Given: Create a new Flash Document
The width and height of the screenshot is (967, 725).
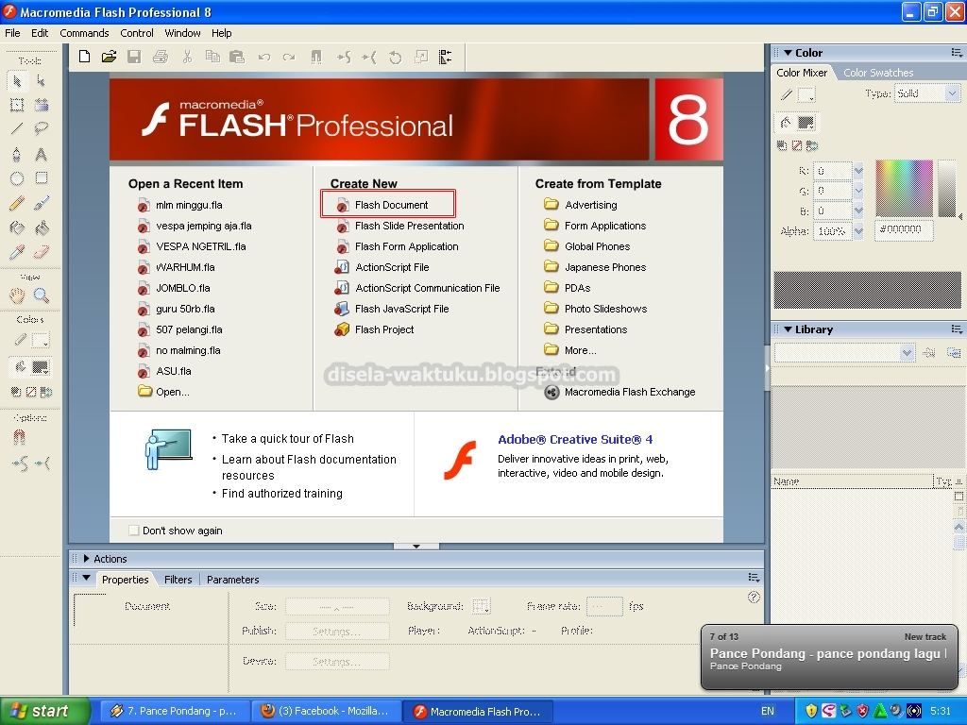Looking at the screenshot, I should 390,205.
